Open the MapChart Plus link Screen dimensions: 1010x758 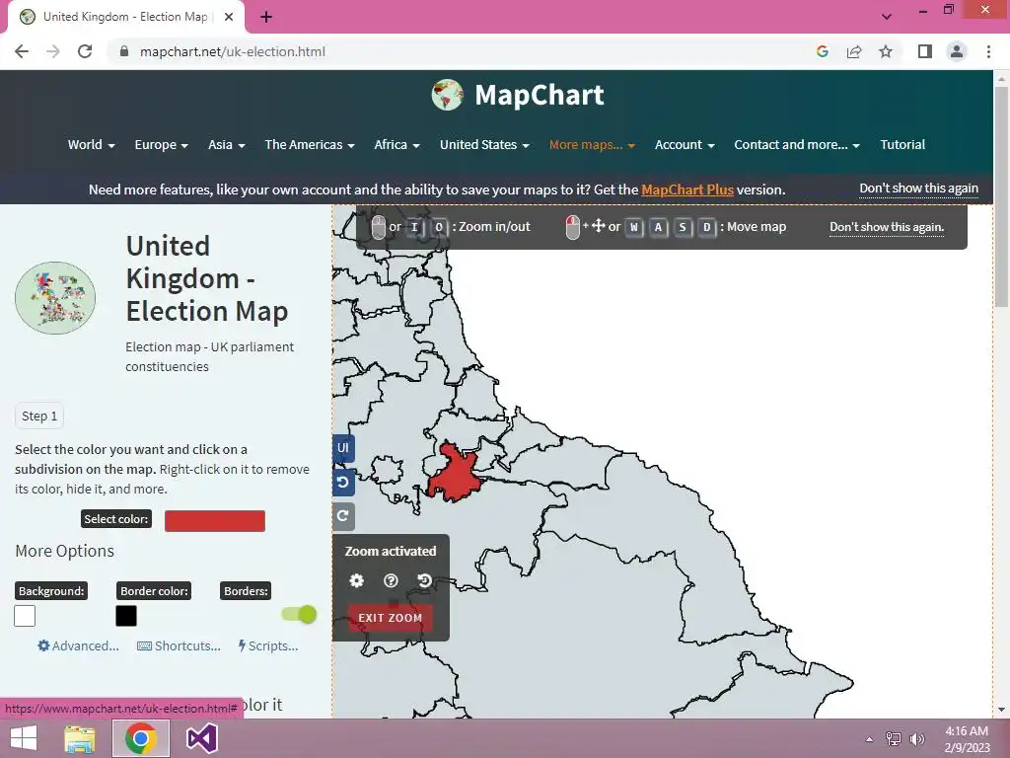pyautogui.click(x=687, y=189)
